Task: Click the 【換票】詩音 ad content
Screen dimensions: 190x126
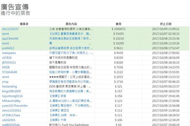Action: (58, 96)
